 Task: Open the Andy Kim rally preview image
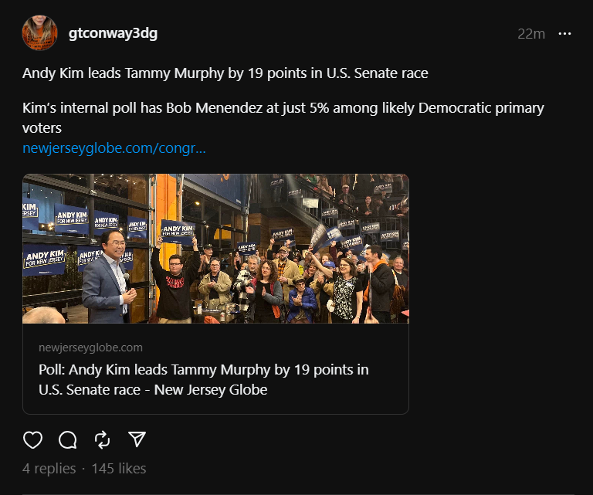click(215, 248)
